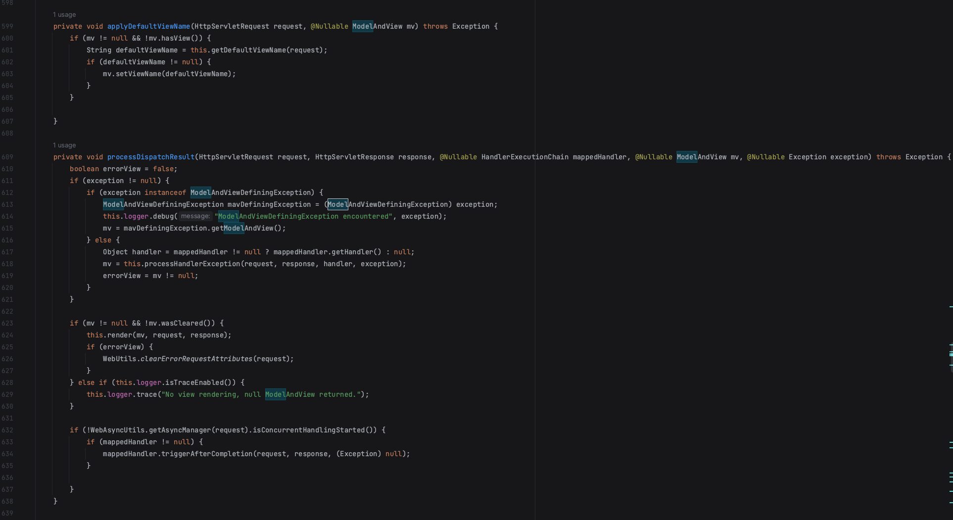Click the applyDefaultViewName method name
The image size is (953, 520).
[148, 26]
